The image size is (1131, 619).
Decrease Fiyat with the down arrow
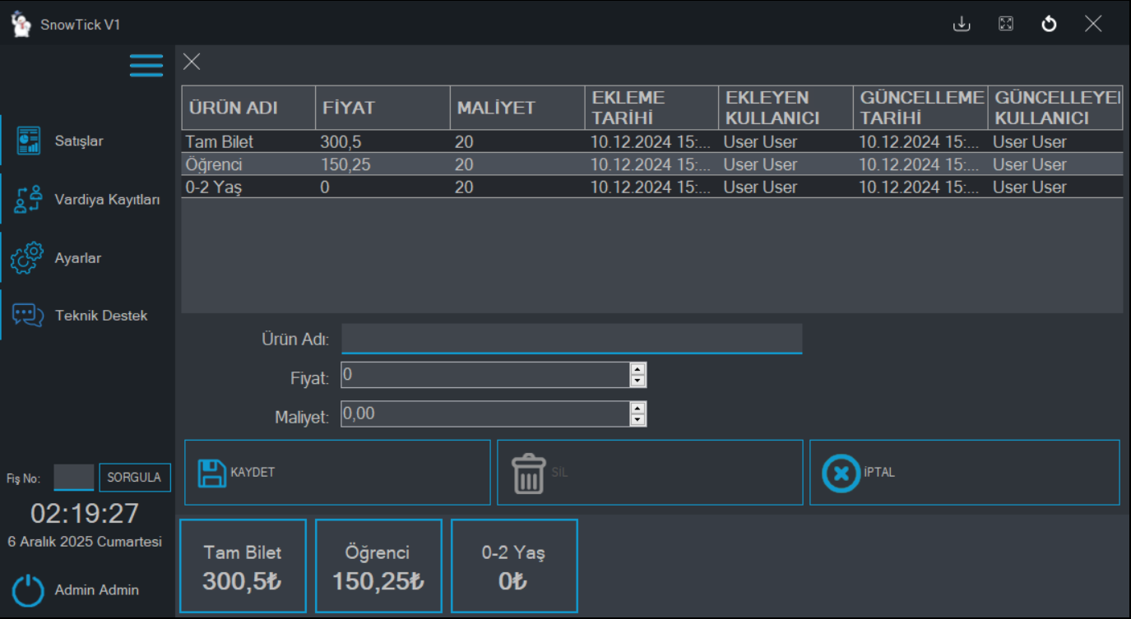(x=637, y=381)
